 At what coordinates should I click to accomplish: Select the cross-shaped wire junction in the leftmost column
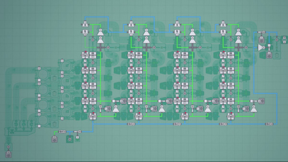click(100, 47)
